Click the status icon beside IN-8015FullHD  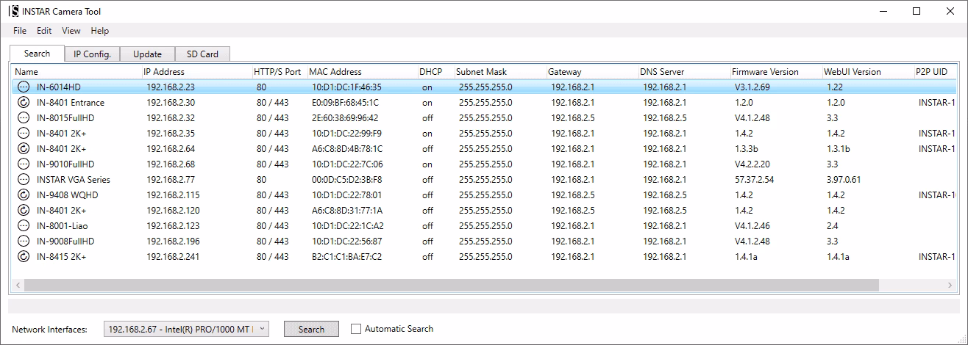[x=24, y=118]
